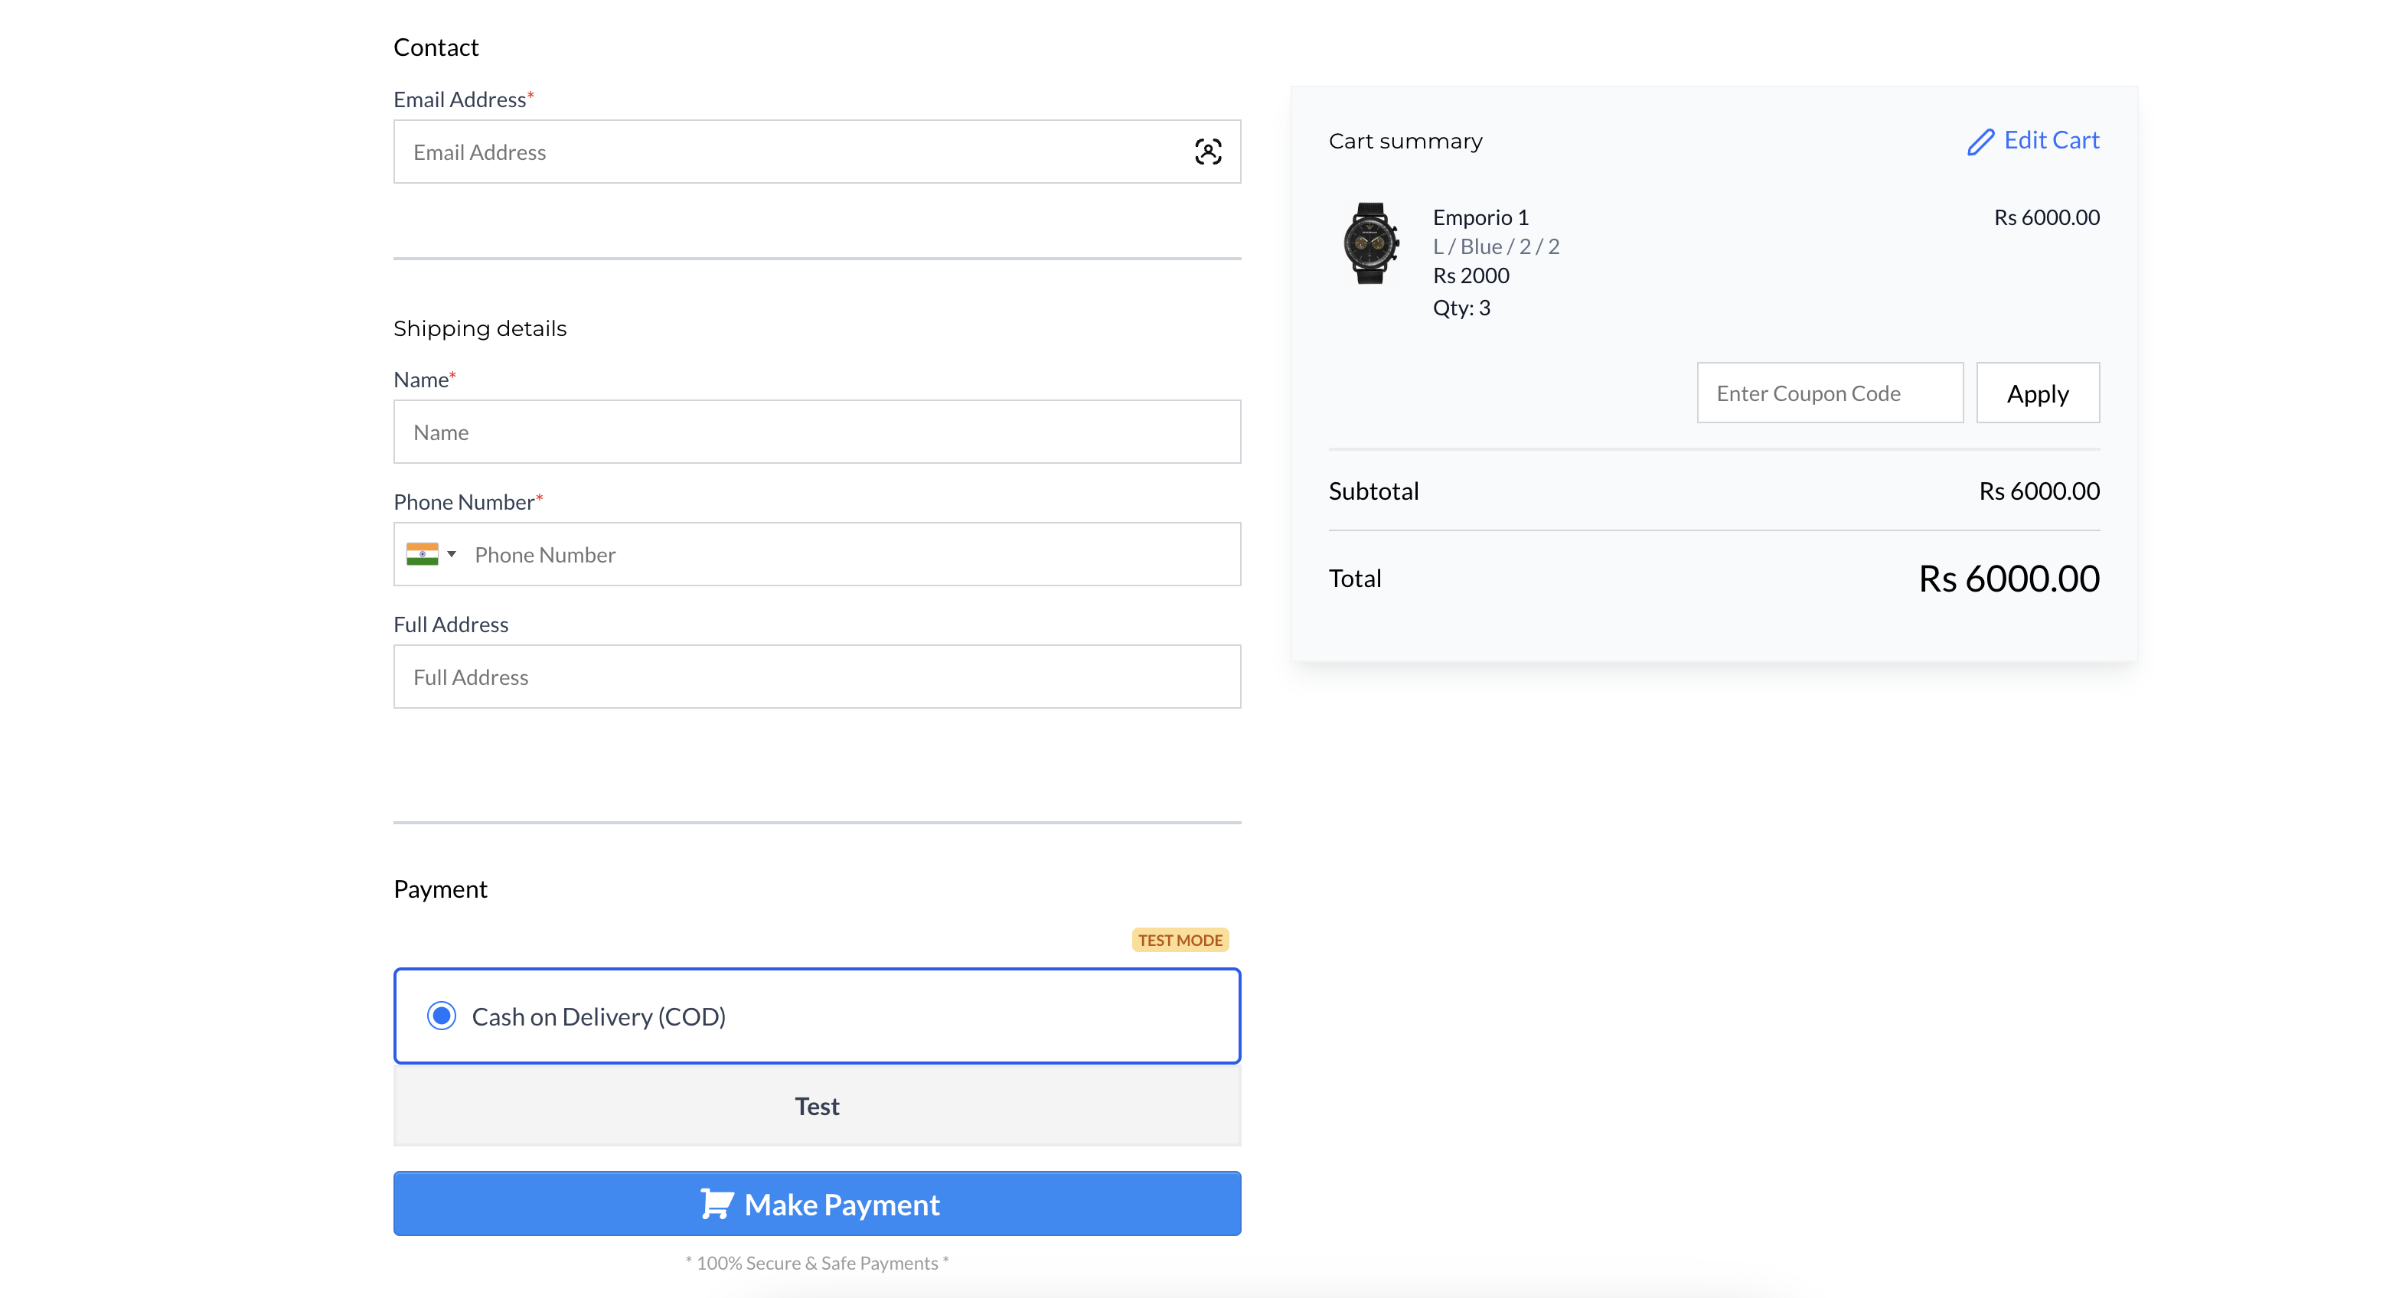Focus the Email Address input field
2396x1298 pixels.
coord(791,152)
